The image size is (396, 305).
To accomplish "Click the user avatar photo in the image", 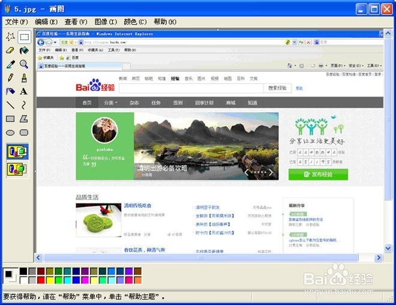I will pyautogui.click(x=104, y=131).
